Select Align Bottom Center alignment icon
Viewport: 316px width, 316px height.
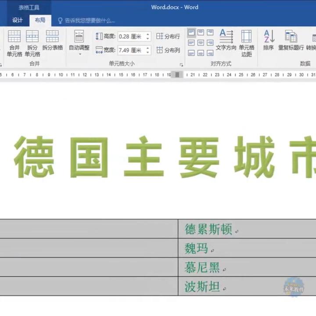(x=201, y=53)
